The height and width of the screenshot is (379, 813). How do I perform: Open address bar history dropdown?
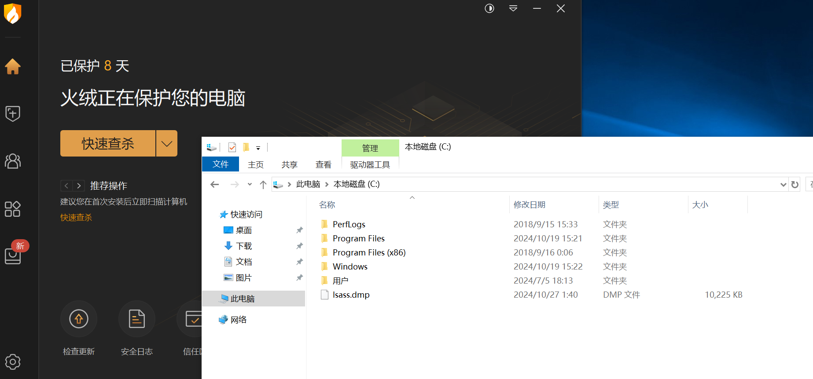pyautogui.click(x=784, y=185)
